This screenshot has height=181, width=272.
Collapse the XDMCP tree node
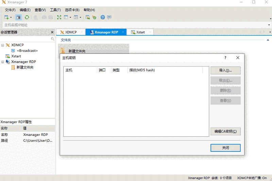[3, 45]
